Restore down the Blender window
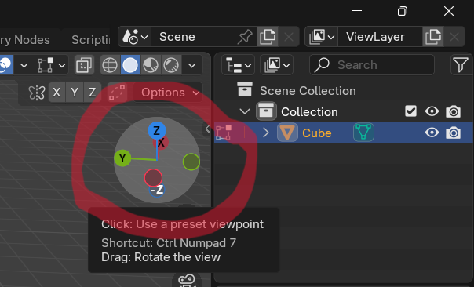This screenshot has height=287, width=474. (x=403, y=11)
